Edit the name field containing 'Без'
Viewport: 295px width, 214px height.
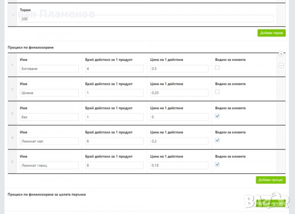[x=49, y=117]
